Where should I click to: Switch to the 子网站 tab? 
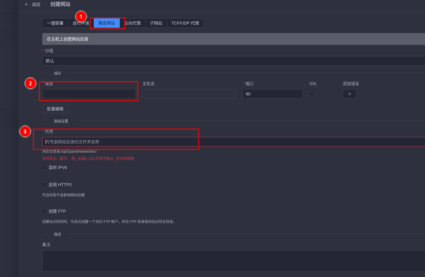(x=156, y=23)
